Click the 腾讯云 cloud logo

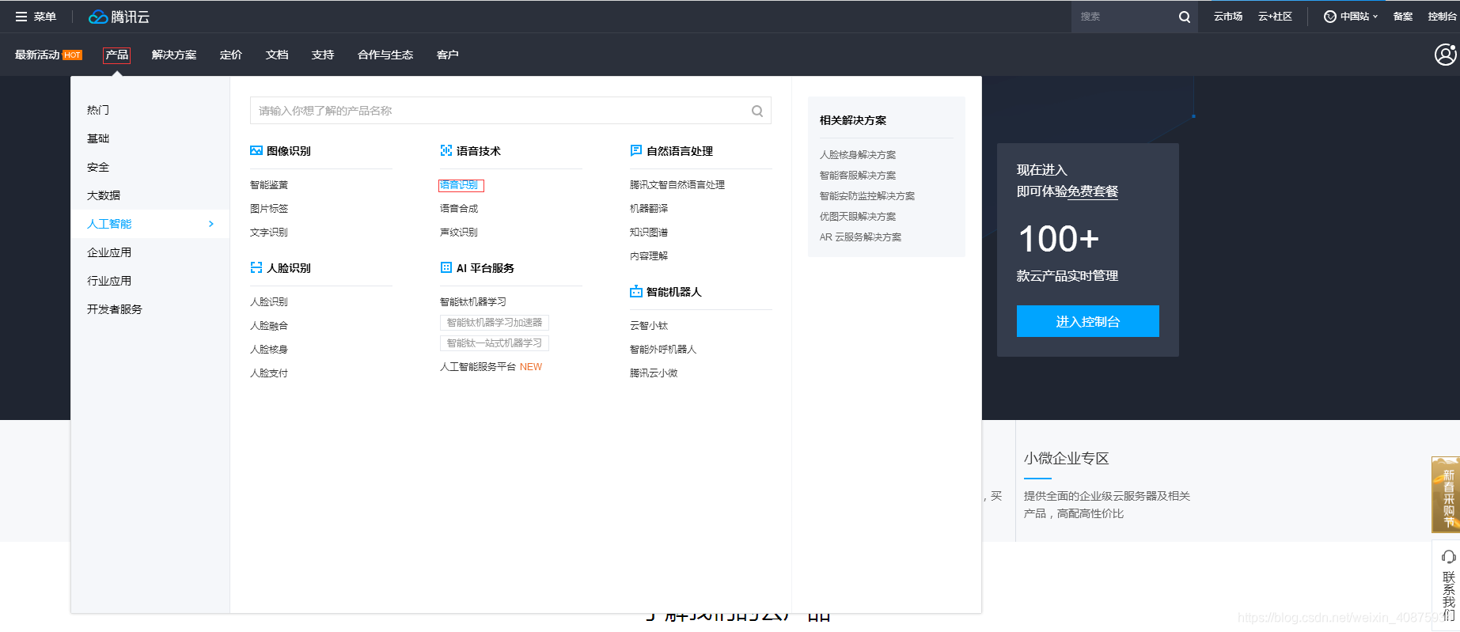118,17
